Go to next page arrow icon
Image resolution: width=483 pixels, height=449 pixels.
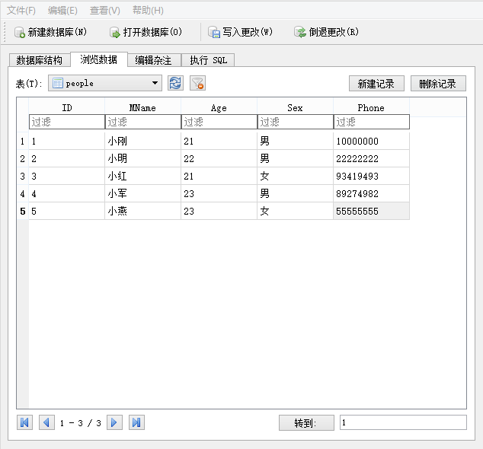click(x=114, y=422)
